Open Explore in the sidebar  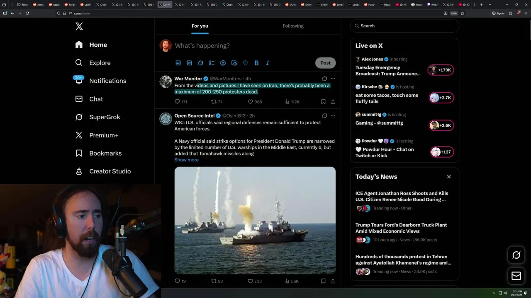coord(93,63)
